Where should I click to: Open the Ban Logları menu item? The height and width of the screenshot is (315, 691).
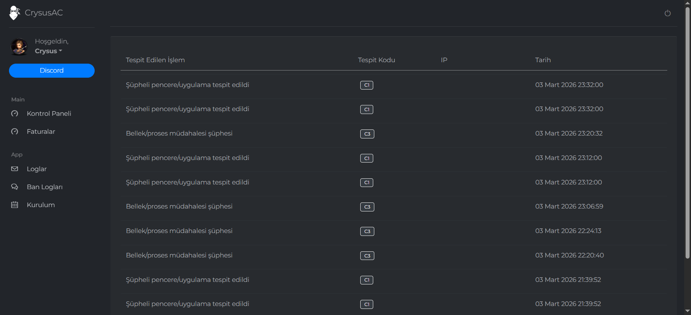45,187
